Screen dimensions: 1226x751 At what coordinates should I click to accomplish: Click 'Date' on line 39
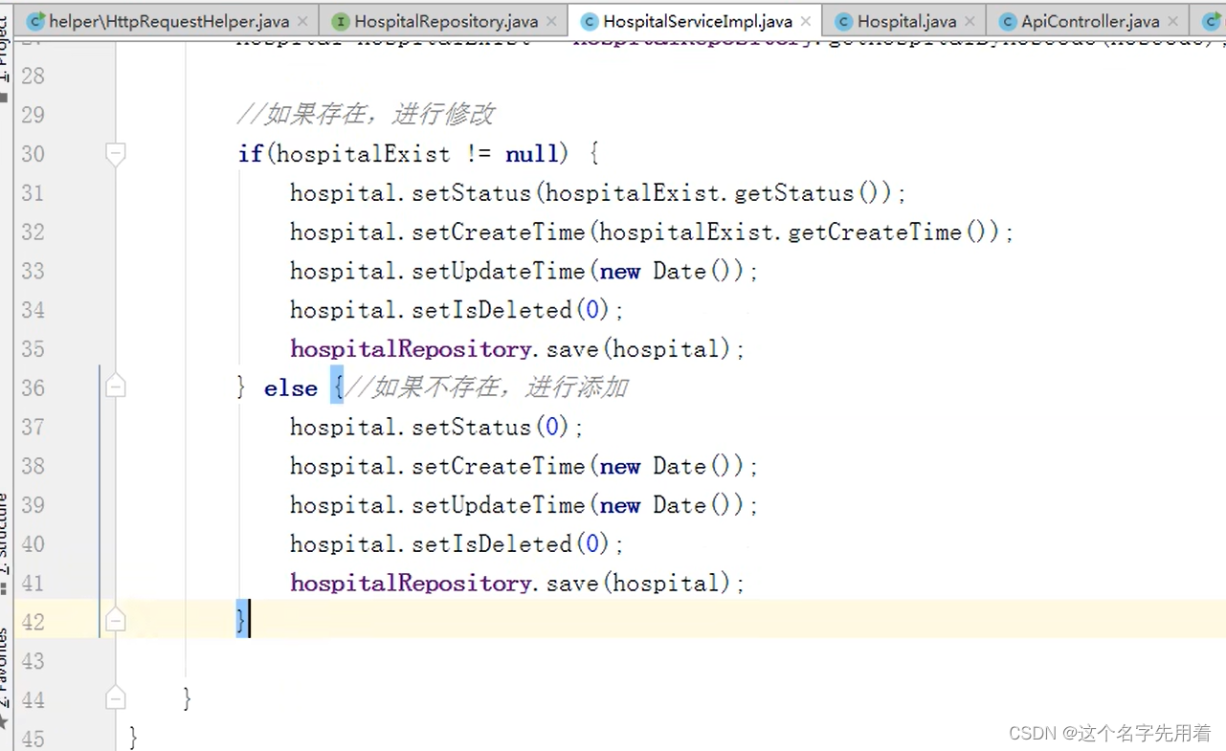tap(680, 505)
